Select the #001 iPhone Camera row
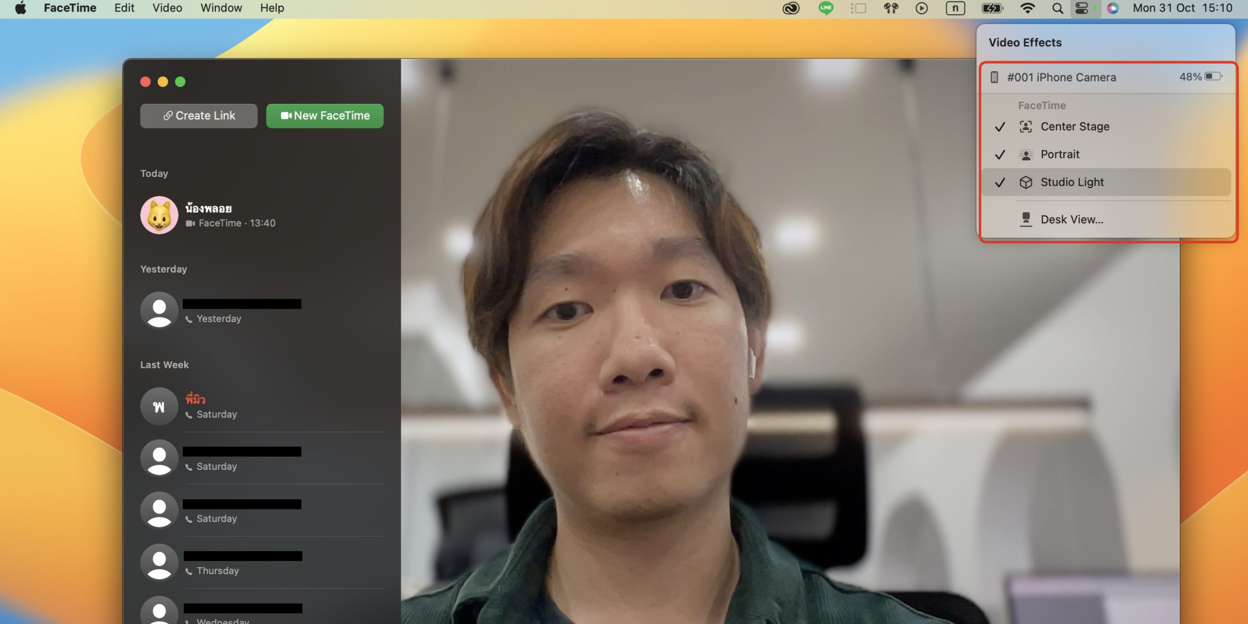 click(x=1061, y=78)
